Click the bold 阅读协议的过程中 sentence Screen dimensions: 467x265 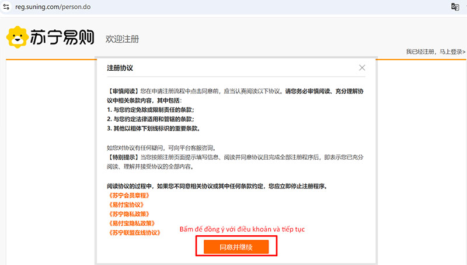(217, 186)
